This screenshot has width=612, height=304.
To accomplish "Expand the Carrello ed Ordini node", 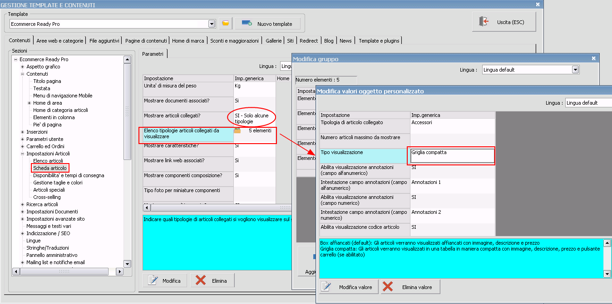I will [23, 146].
